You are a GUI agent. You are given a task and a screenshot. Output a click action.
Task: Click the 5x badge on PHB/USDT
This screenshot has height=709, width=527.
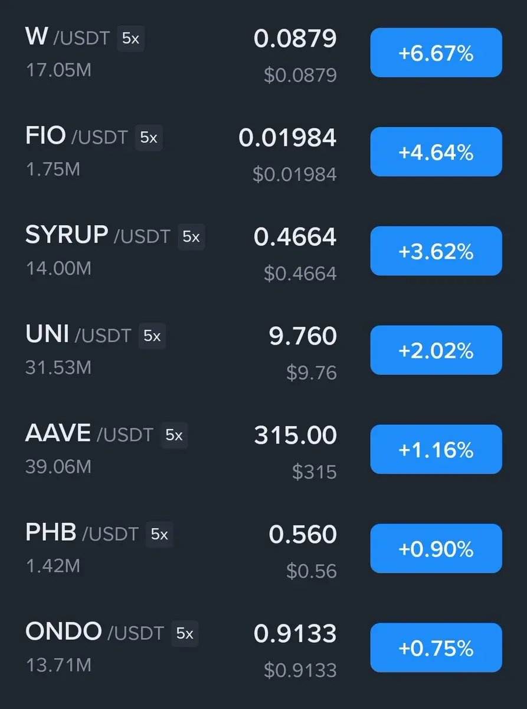159,535
